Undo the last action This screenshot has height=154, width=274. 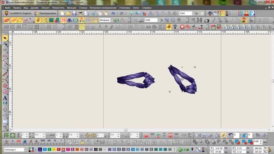tap(113, 13)
